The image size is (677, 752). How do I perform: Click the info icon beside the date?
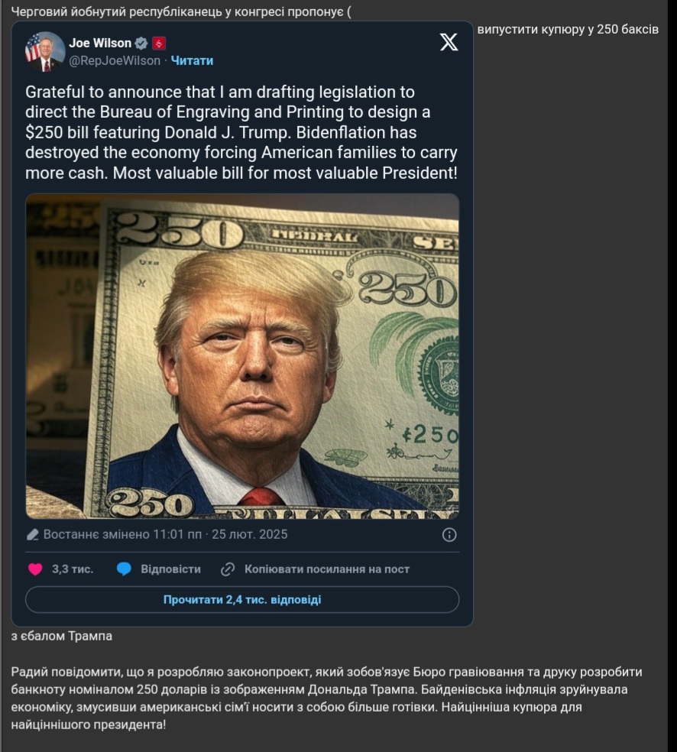(449, 535)
